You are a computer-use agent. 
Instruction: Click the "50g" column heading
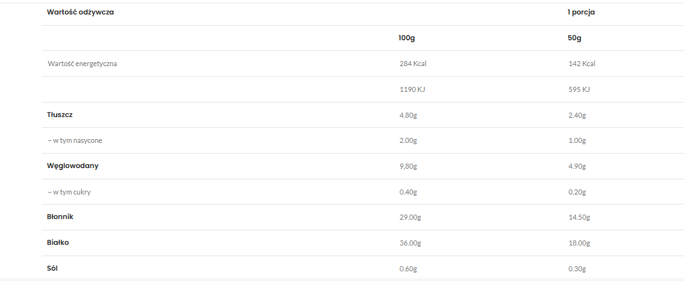(x=574, y=38)
